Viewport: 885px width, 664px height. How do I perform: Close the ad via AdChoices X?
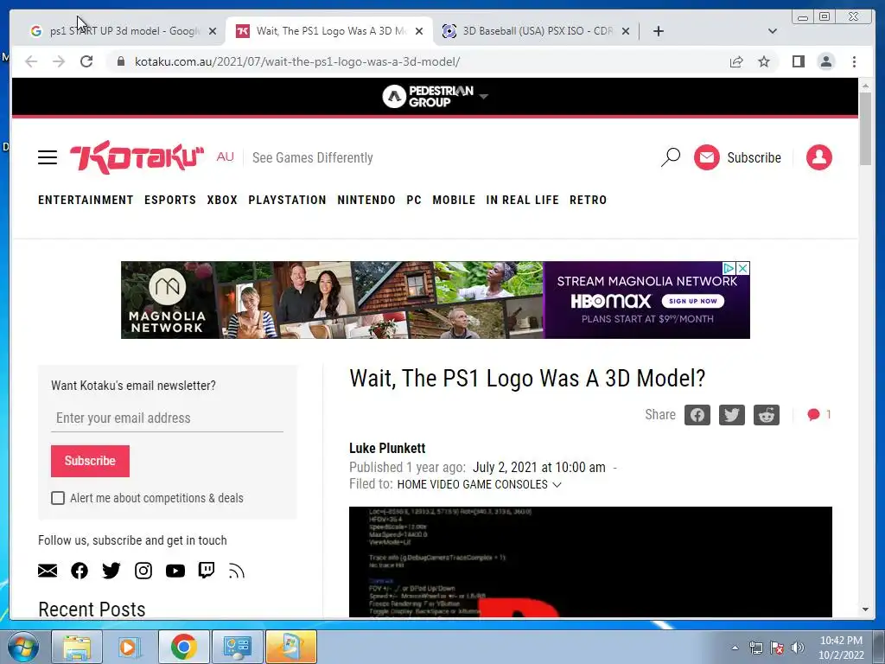(743, 268)
